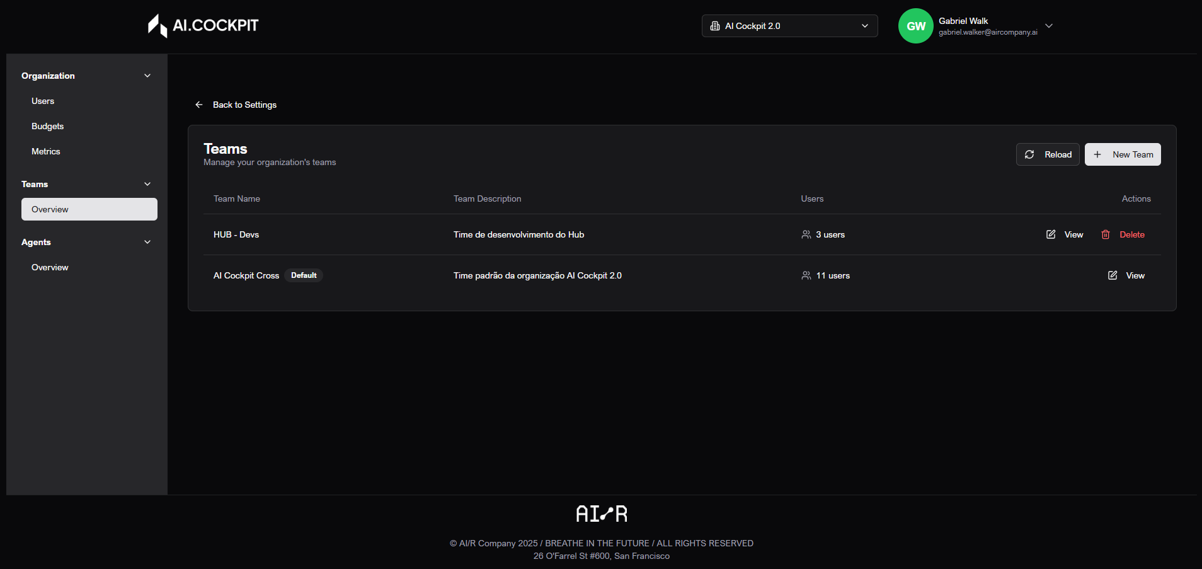Collapse the Organization sidebar section
This screenshot has height=569, width=1202.
tap(147, 76)
